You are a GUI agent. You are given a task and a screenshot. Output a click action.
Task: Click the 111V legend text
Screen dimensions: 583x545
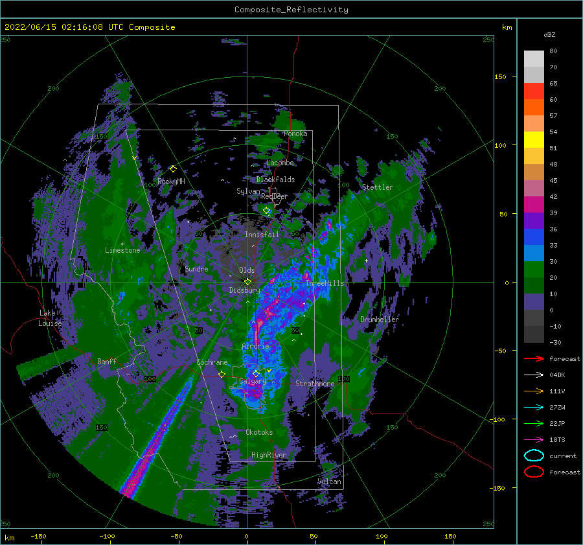[x=557, y=391]
